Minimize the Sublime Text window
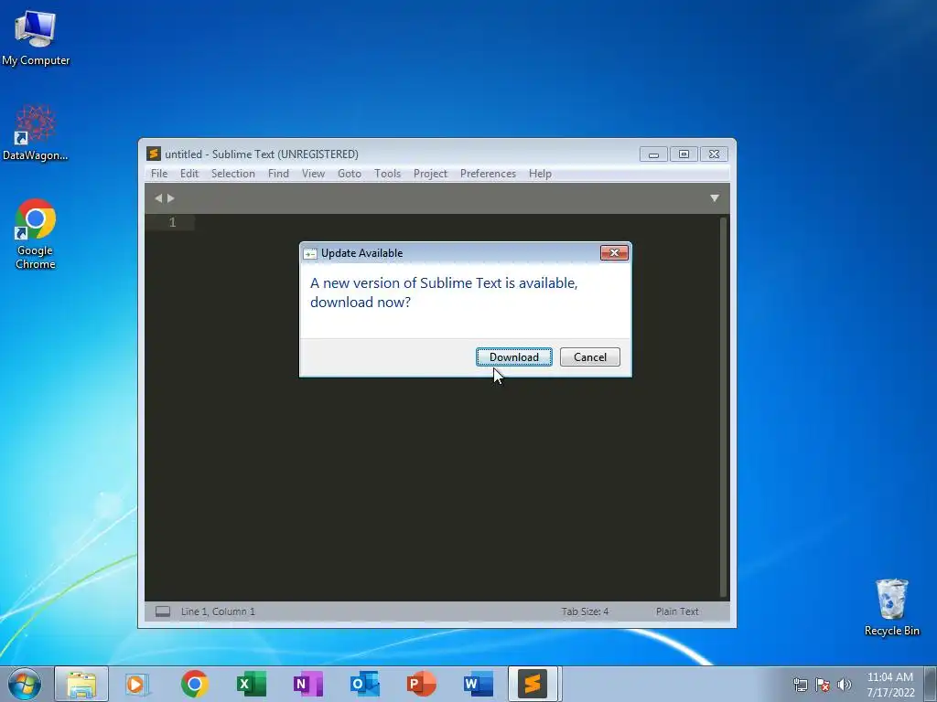 click(653, 154)
